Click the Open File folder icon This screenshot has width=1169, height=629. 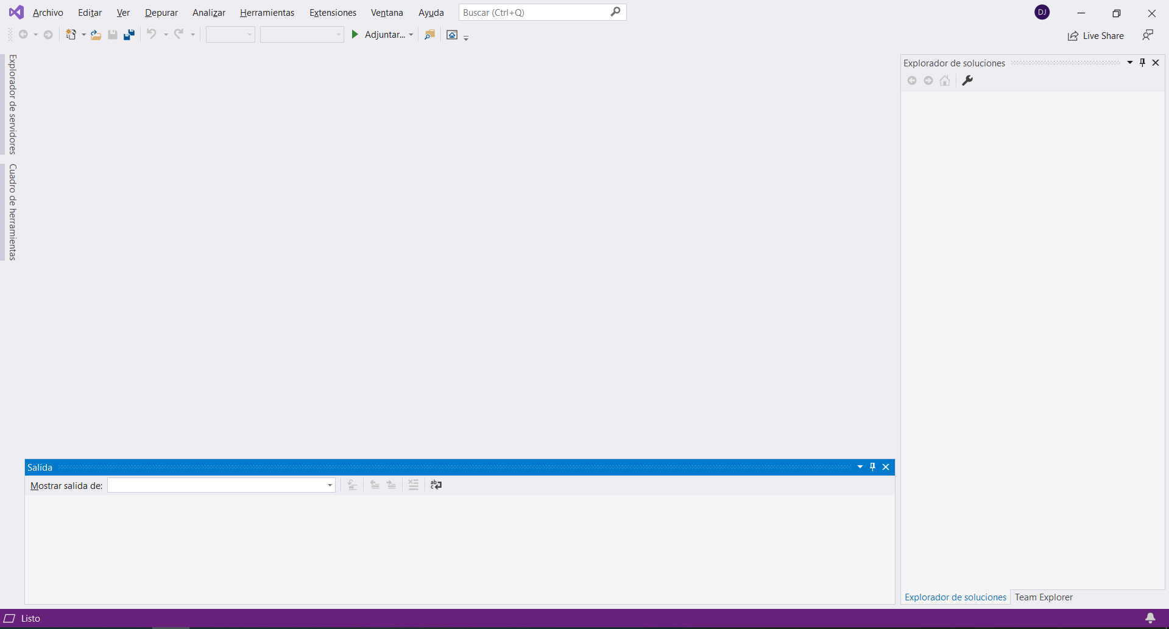[96, 35]
